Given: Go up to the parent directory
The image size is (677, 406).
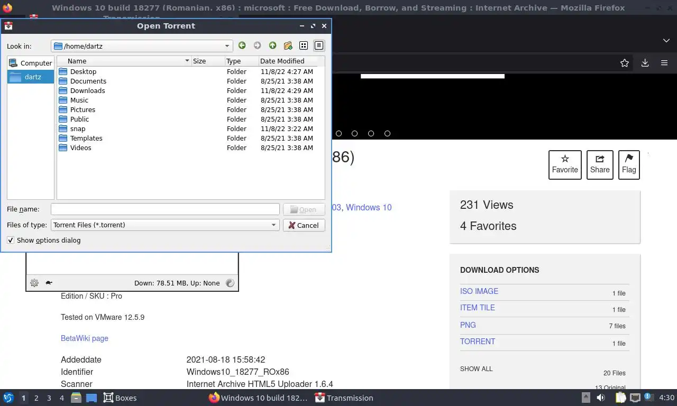Looking at the screenshot, I should click(x=272, y=45).
